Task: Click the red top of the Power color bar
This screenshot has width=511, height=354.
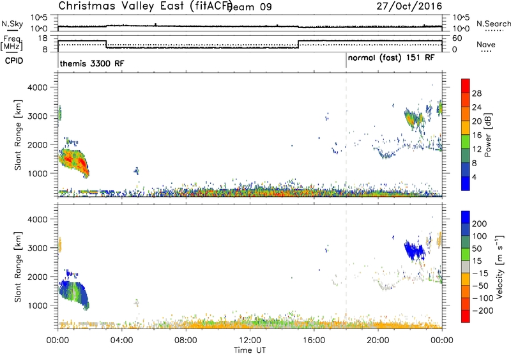Action: click(x=466, y=86)
